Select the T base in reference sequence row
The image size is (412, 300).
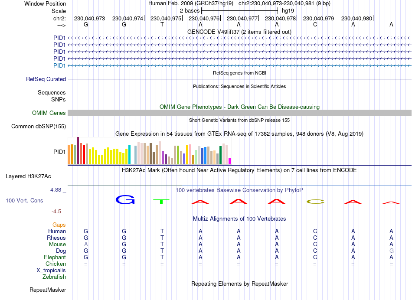tap(162, 24)
